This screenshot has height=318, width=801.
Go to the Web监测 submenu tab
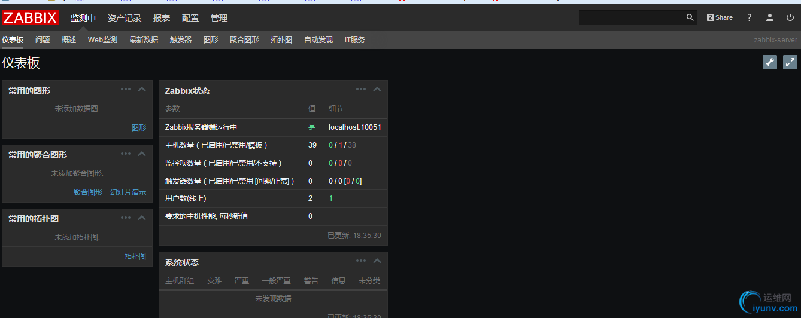point(102,40)
